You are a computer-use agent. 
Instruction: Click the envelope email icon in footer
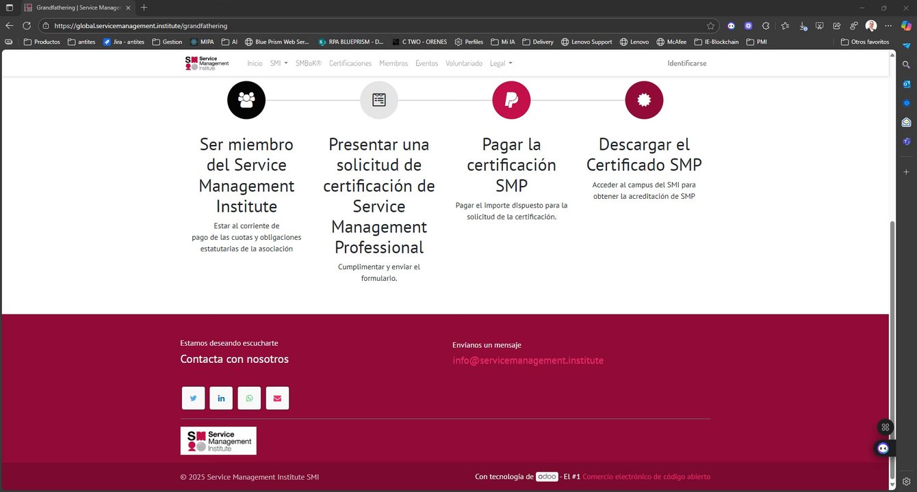click(x=277, y=398)
